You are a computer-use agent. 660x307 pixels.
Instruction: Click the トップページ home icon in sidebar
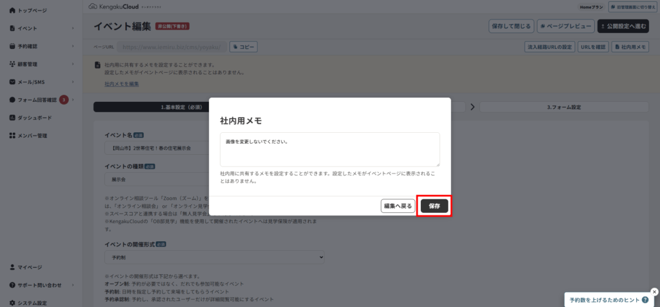coord(12,10)
